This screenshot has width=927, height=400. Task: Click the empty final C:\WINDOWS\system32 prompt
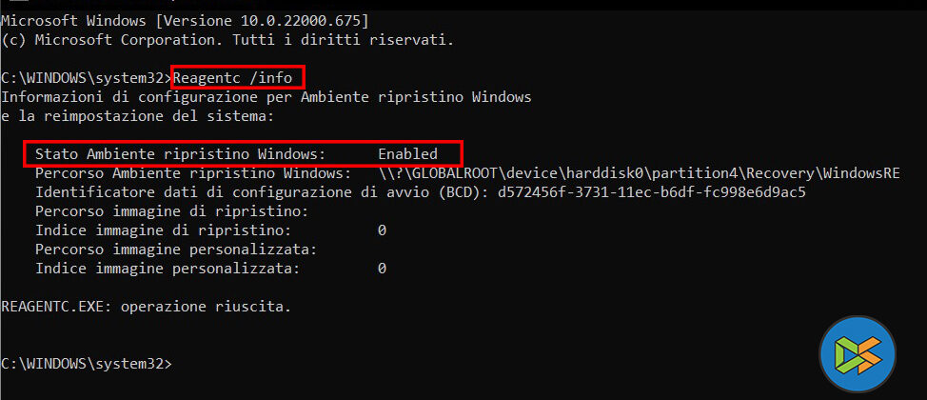[x=87, y=364]
